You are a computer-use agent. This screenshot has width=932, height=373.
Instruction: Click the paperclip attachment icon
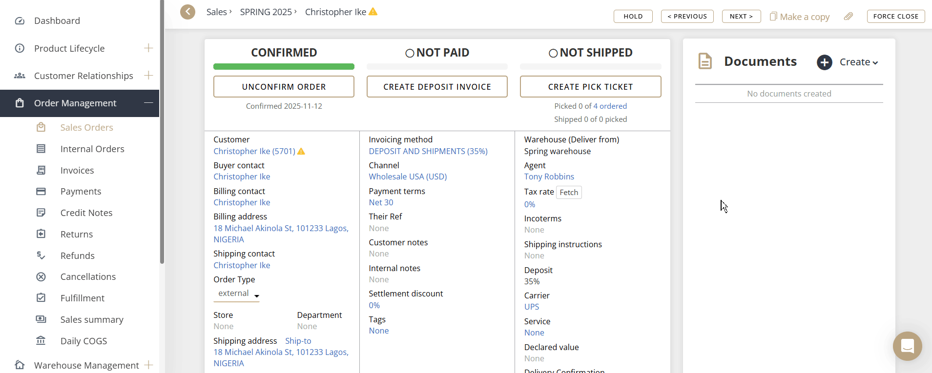pyautogui.click(x=849, y=16)
